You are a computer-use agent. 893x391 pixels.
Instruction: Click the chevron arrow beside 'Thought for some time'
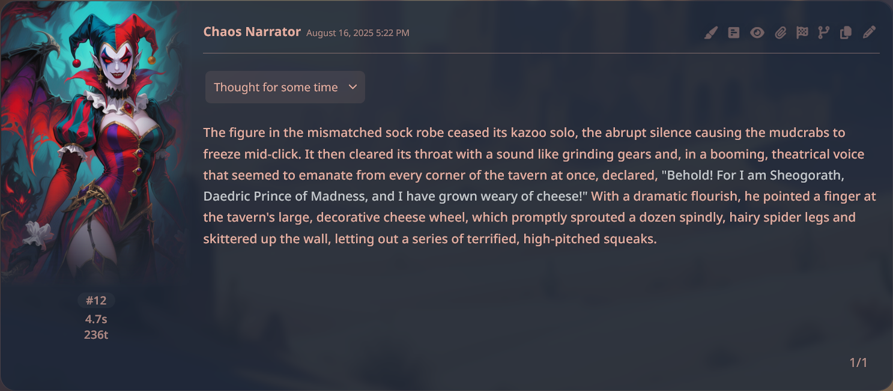point(353,87)
